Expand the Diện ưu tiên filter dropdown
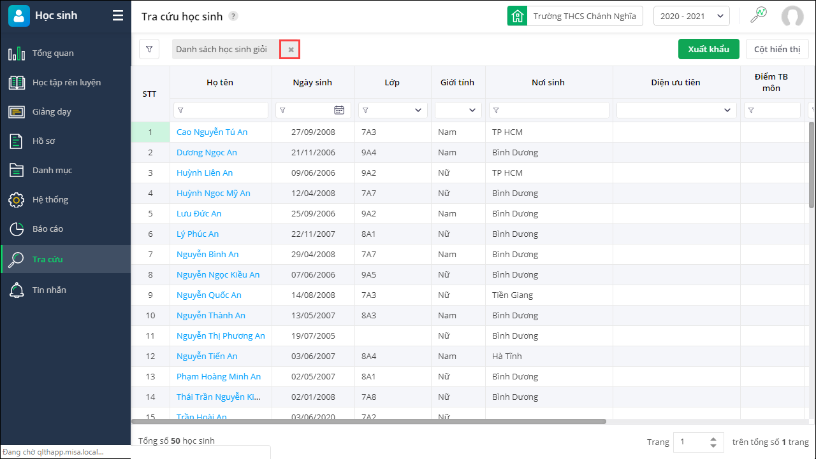 coord(676,110)
